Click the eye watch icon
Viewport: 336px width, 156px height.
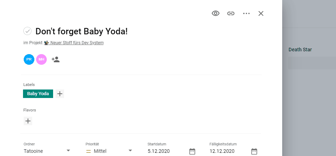click(216, 13)
